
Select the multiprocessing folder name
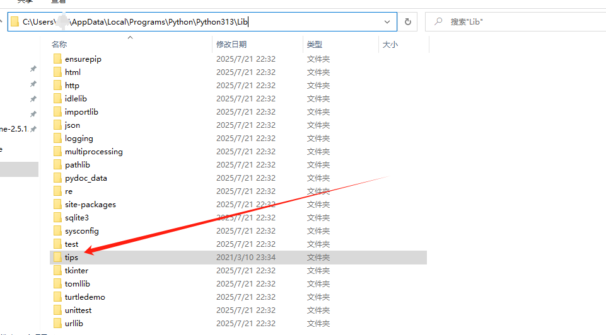(x=93, y=152)
